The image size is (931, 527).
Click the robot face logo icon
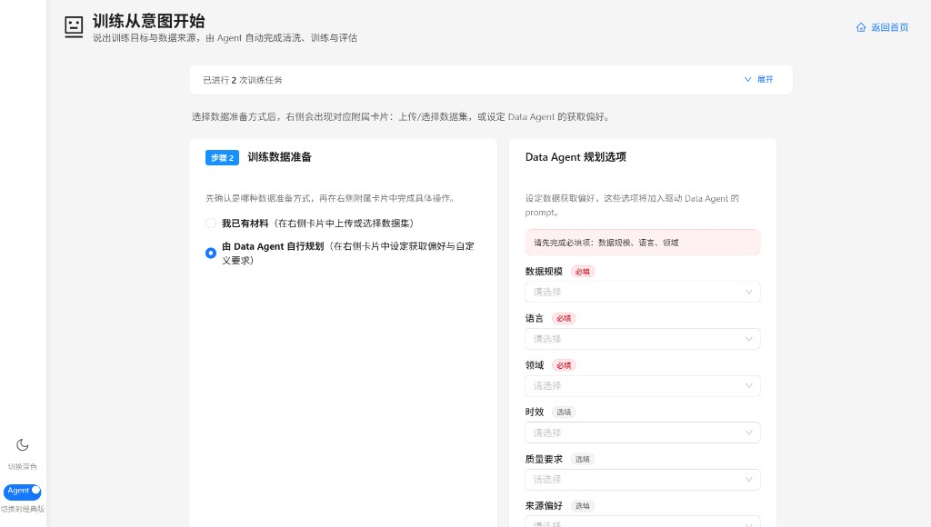point(74,26)
